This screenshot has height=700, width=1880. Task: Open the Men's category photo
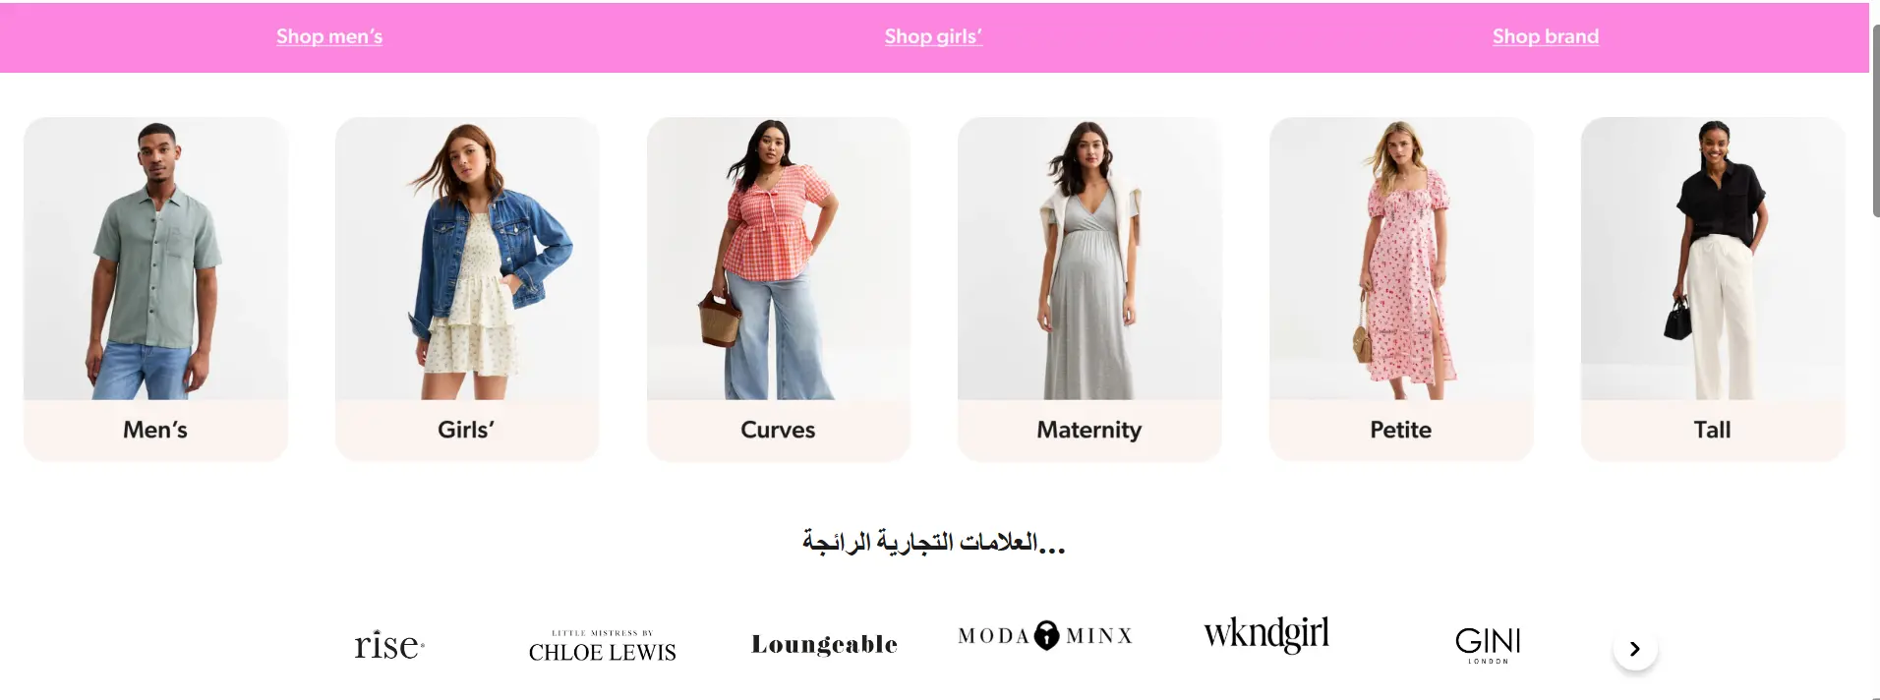point(155,259)
